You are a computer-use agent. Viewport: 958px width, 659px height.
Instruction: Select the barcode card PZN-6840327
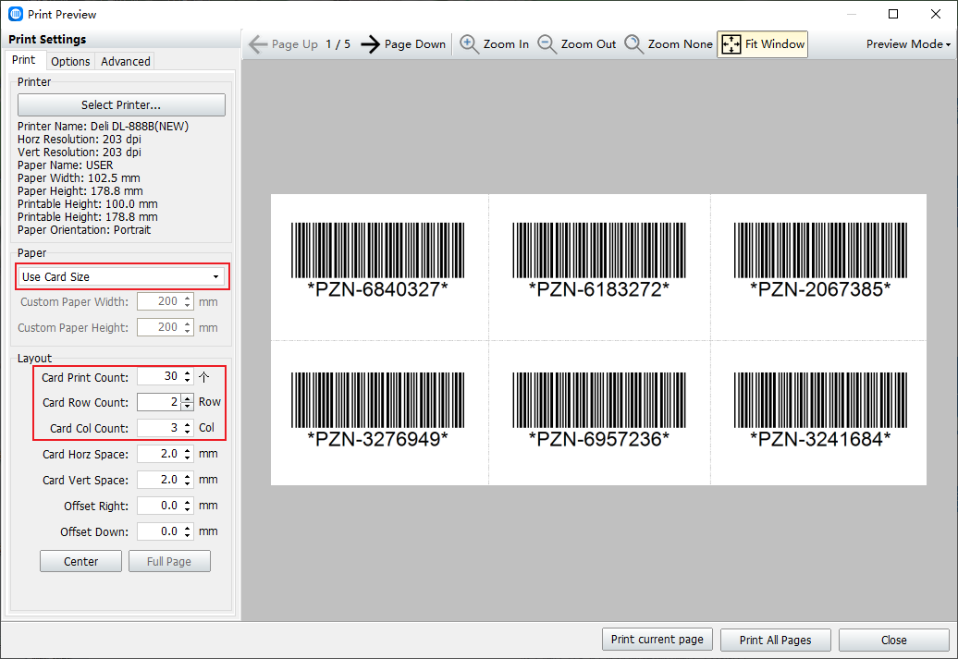377,261
